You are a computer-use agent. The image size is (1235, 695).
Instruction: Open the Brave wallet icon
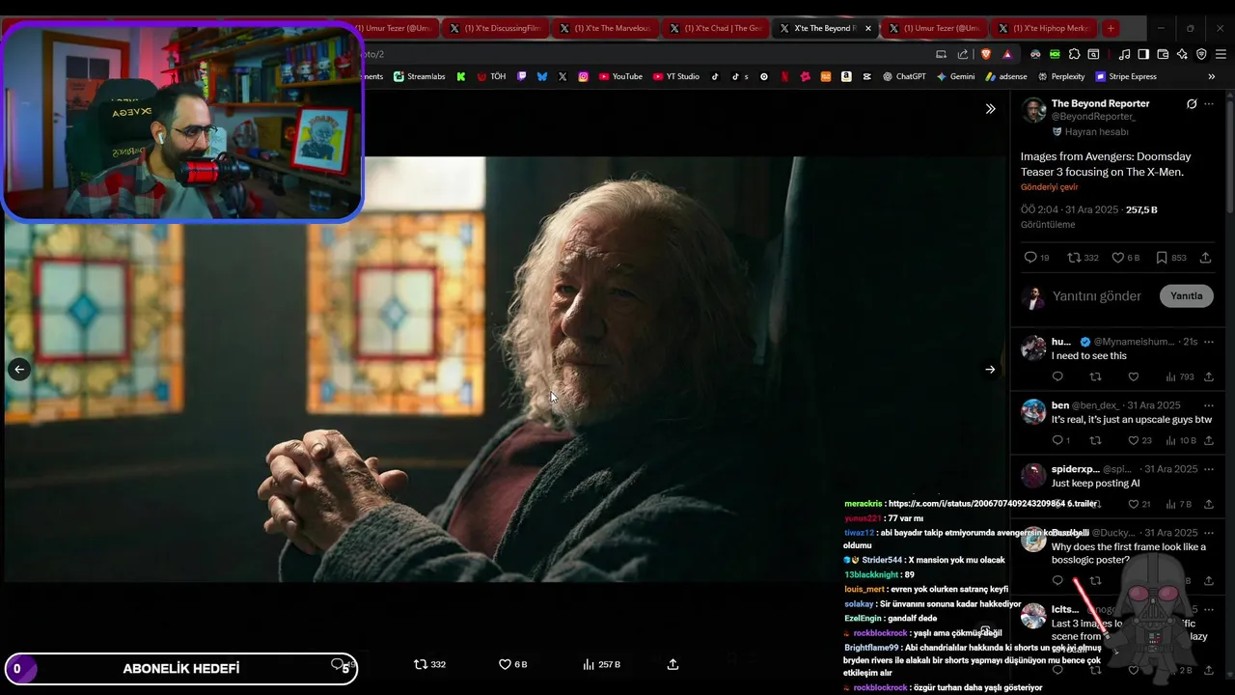click(1163, 54)
